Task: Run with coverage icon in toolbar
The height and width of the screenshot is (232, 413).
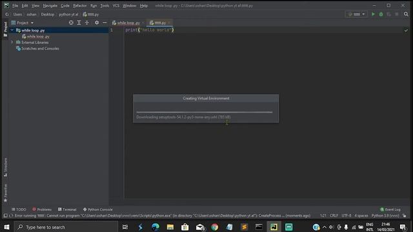Action: 388,14
